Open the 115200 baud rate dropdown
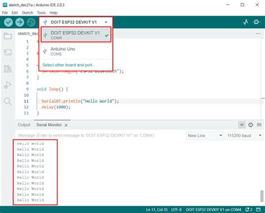The image size is (265, 213). coord(244,136)
